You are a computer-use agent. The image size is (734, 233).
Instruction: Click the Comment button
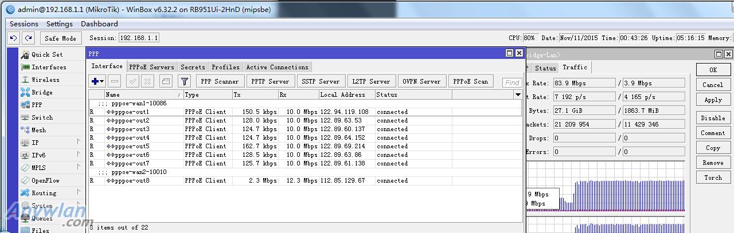click(x=713, y=133)
